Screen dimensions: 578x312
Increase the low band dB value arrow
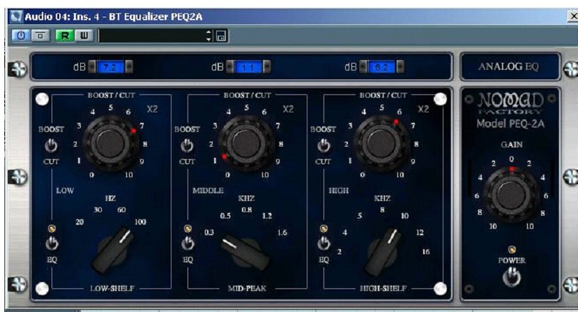tap(129, 68)
